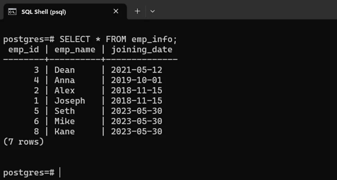Viewport: 337px width, 180px height.
Task: Close the SQL Shell (psql) tab
Action: tap(116, 11)
